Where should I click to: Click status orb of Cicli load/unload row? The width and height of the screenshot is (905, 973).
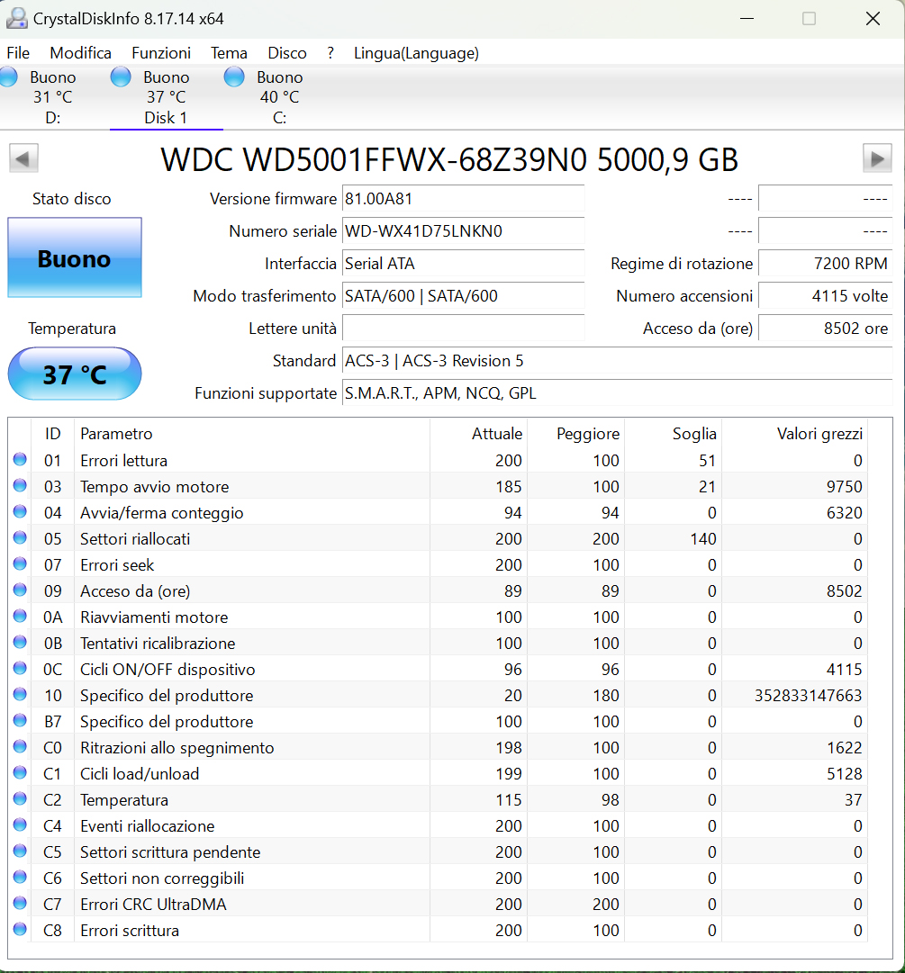[x=20, y=772]
